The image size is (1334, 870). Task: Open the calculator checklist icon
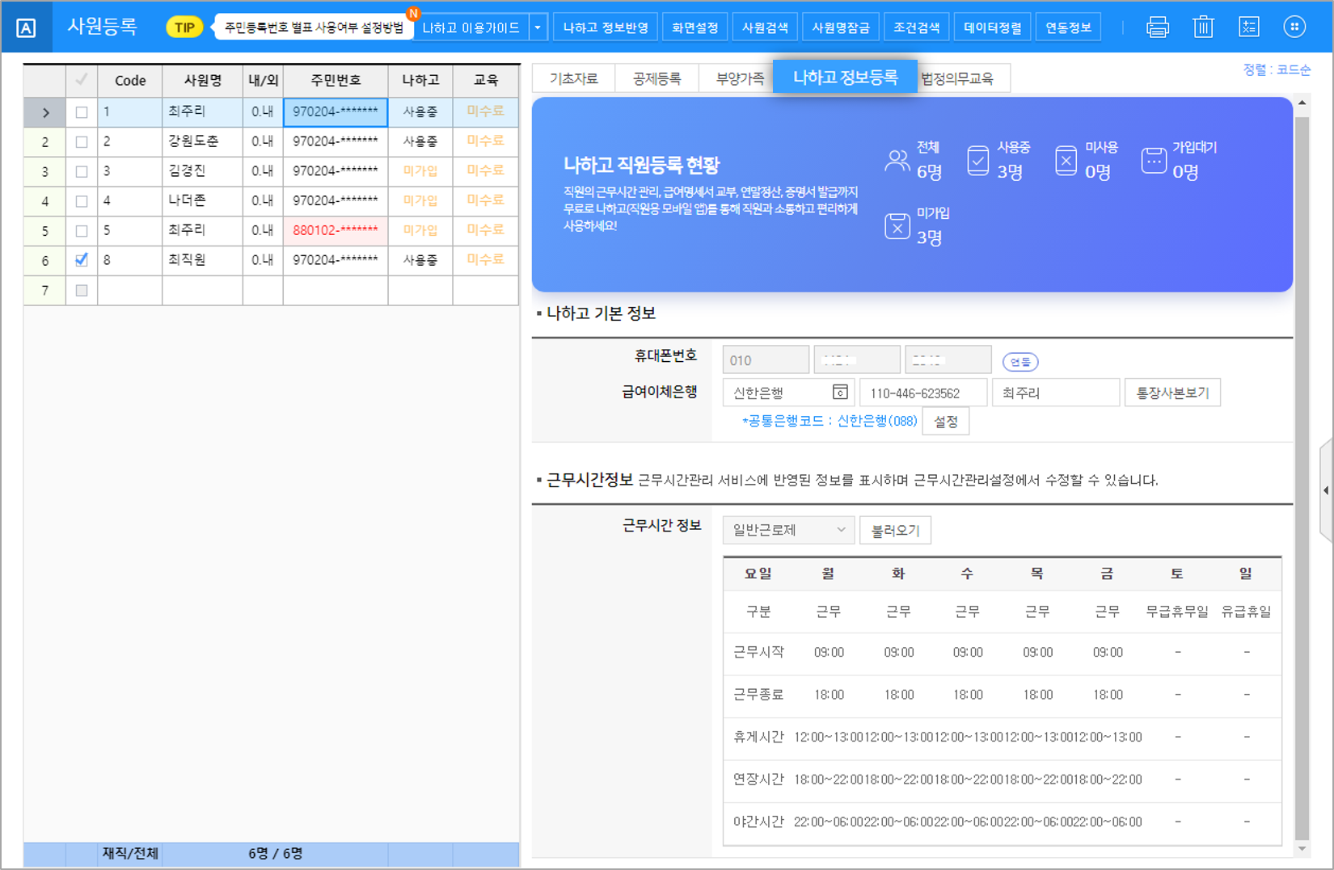1249,27
